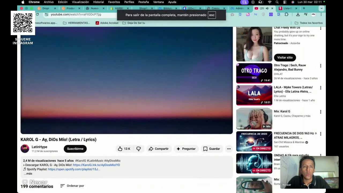343x193 pixels.
Task: Open options for FRECUENCIA DE DIOS video
Action: [x=320, y=134]
